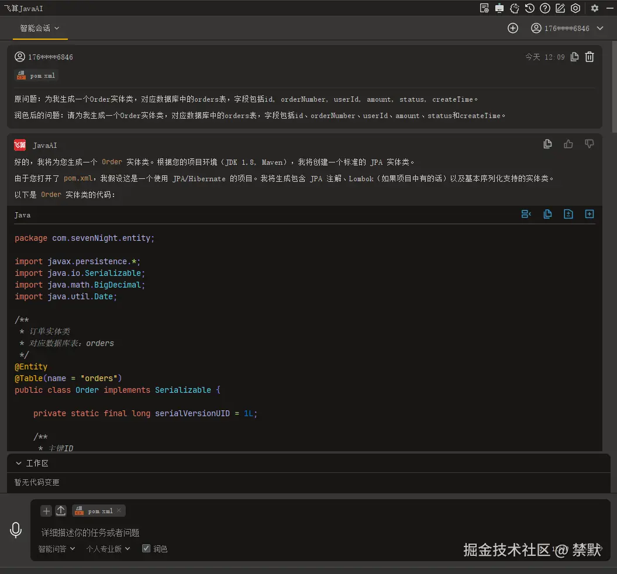Click the 暂无代码变更 text
The width and height of the screenshot is (617, 574).
tap(37, 482)
